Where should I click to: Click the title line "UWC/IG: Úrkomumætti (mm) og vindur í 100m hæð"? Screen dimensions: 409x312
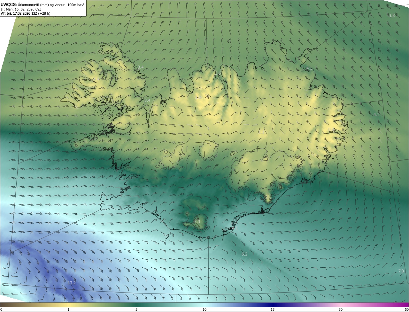click(x=42, y=4)
